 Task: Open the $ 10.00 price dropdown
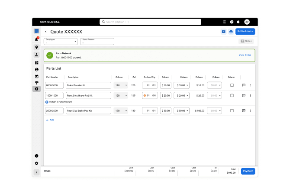point(182,85)
